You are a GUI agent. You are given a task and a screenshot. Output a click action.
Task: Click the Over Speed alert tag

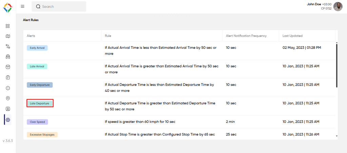pyautogui.click(x=37, y=122)
